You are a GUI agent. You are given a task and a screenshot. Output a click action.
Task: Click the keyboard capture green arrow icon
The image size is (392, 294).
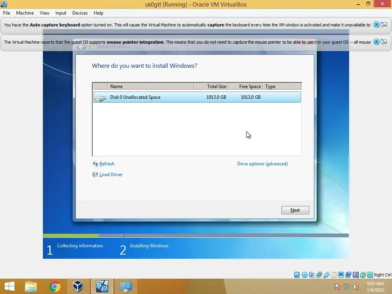click(x=370, y=275)
